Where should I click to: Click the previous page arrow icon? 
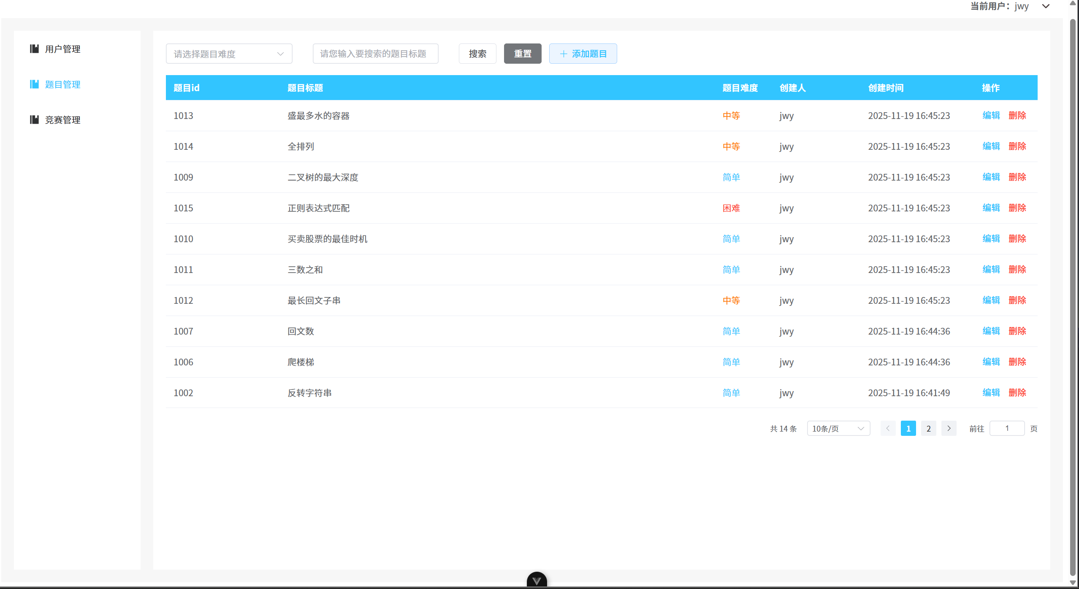coord(888,428)
